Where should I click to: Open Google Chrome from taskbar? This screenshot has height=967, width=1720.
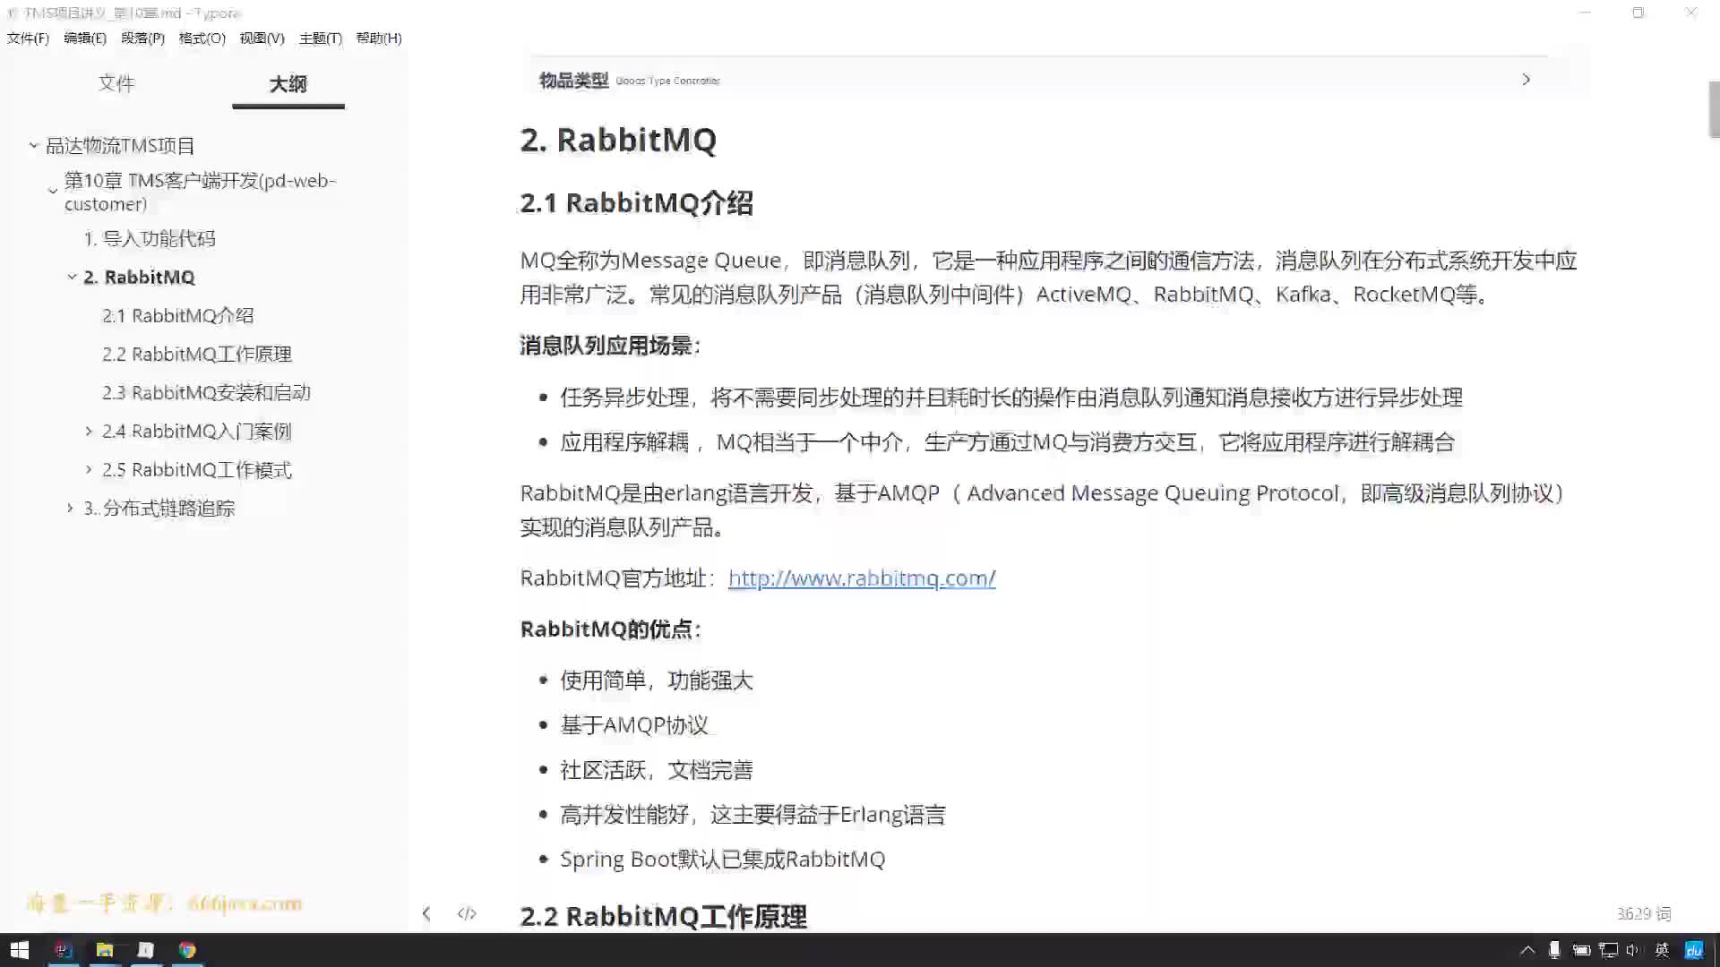(187, 950)
